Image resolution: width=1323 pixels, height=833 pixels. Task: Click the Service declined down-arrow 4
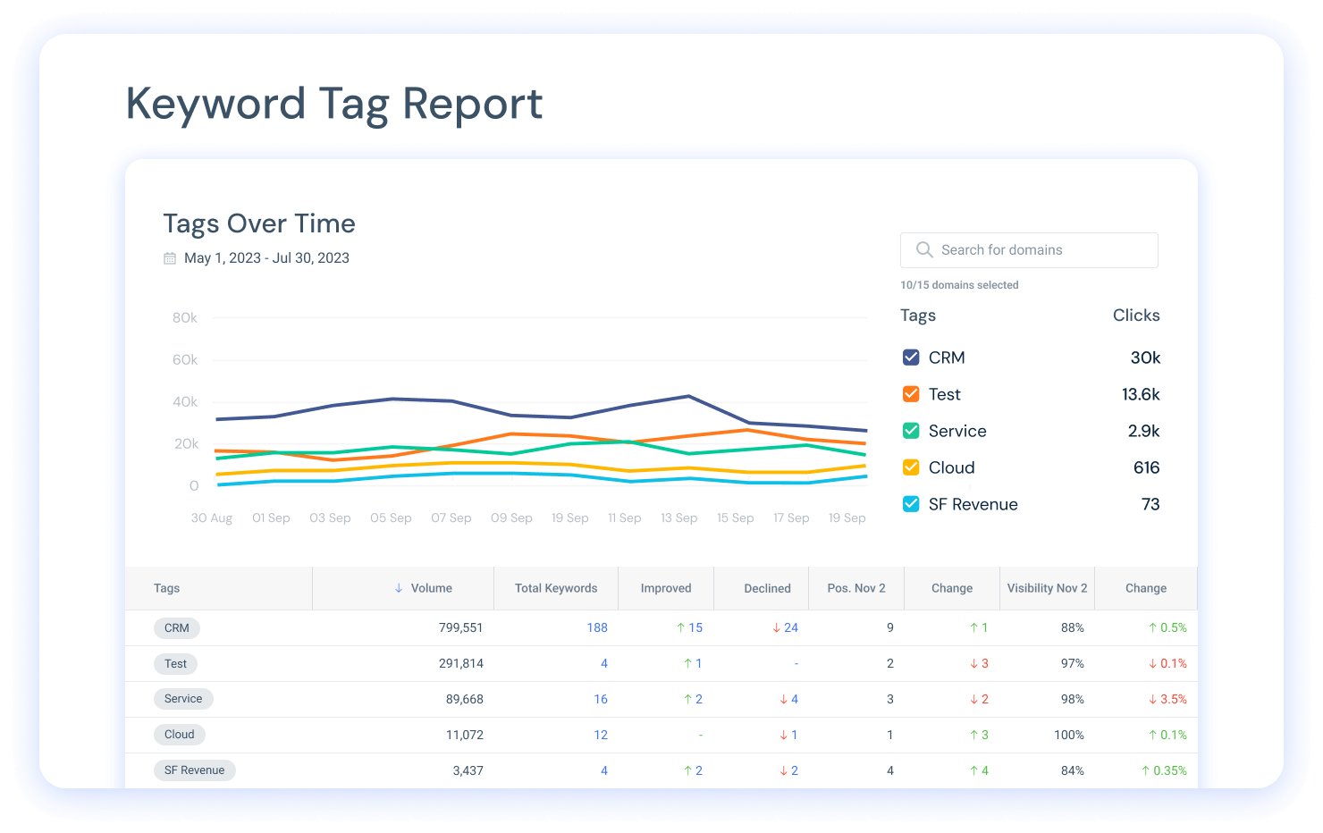tap(788, 699)
